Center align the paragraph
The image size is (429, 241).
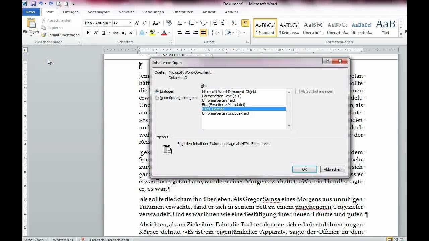[188, 33]
